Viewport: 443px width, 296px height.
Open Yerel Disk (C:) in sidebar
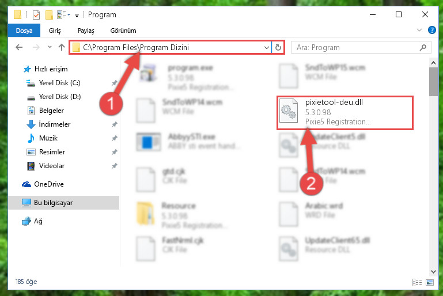click(x=59, y=83)
